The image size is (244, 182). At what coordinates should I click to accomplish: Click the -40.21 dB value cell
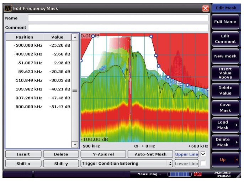point(60,89)
